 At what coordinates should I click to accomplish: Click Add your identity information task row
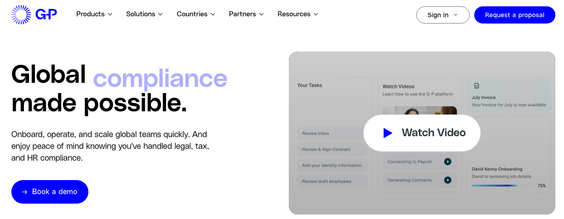pyautogui.click(x=332, y=165)
